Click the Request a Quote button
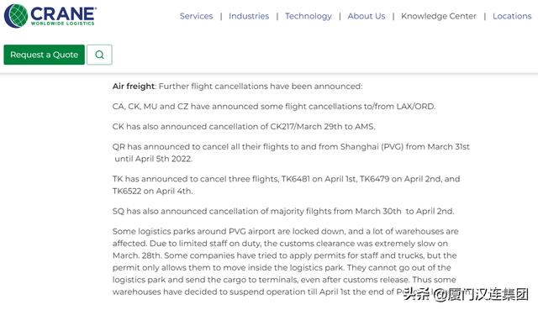The height and width of the screenshot is (310, 538). (x=44, y=55)
